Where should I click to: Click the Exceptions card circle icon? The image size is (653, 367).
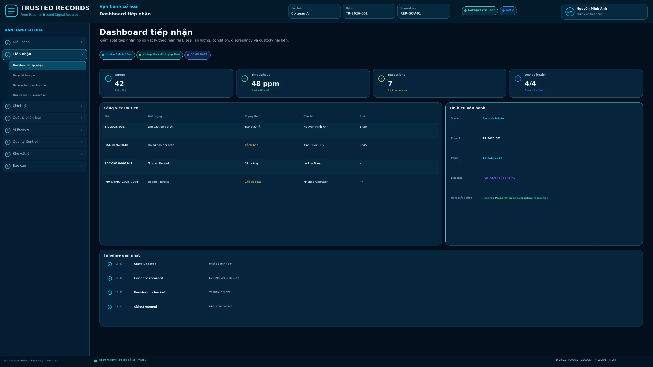(381, 79)
